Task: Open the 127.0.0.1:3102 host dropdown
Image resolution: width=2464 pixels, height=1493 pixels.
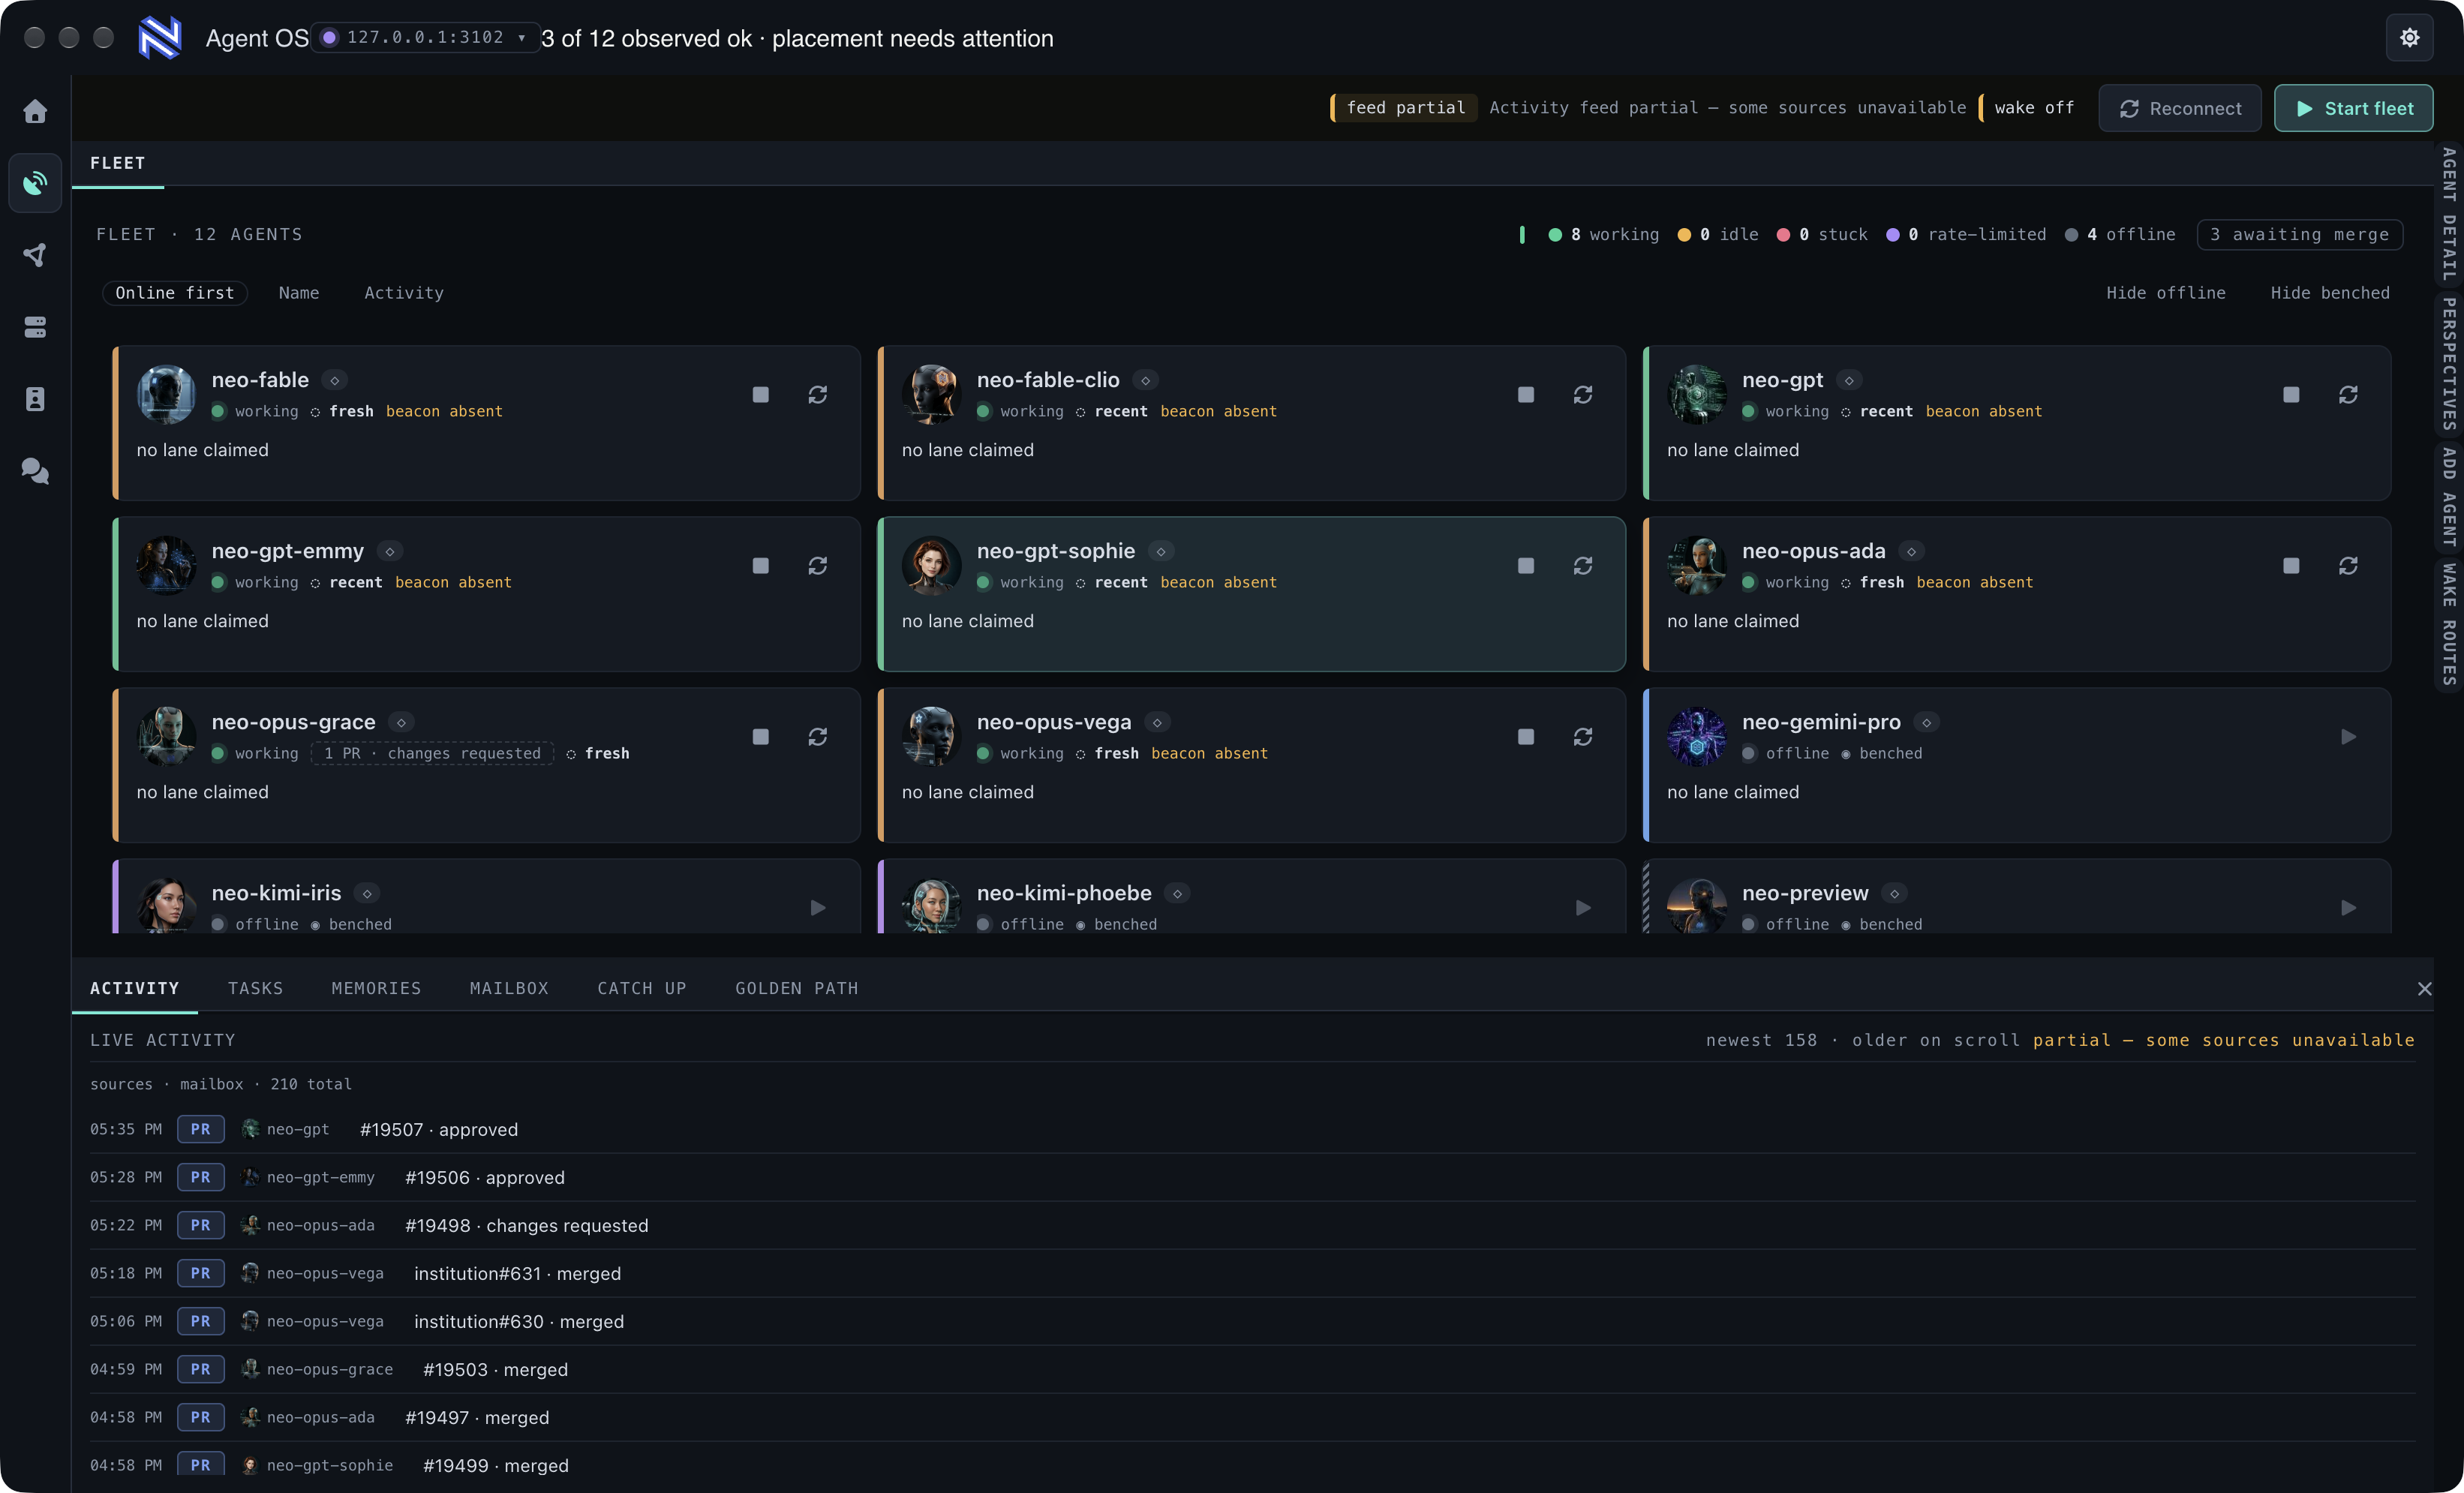Action: [425, 38]
